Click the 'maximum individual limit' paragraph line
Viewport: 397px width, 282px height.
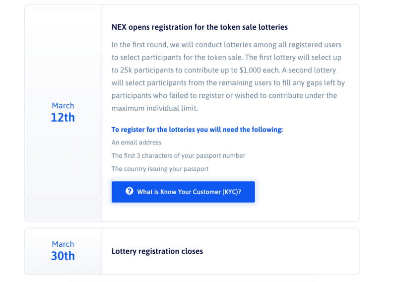[154, 108]
